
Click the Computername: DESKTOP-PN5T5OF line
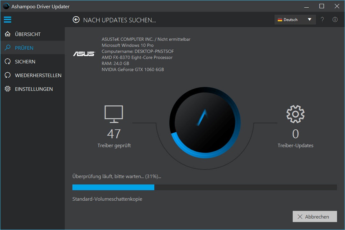pos(138,51)
